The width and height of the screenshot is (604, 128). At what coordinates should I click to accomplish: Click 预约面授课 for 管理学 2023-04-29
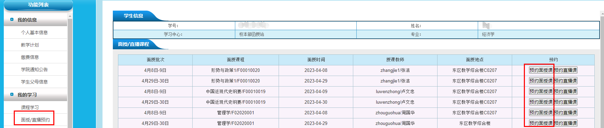pyautogui.click(x=541, y=123)
